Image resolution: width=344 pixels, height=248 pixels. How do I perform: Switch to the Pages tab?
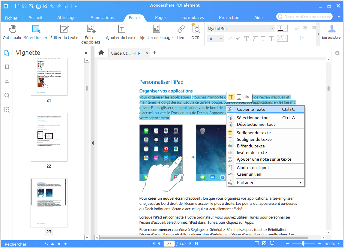point(160,18)
